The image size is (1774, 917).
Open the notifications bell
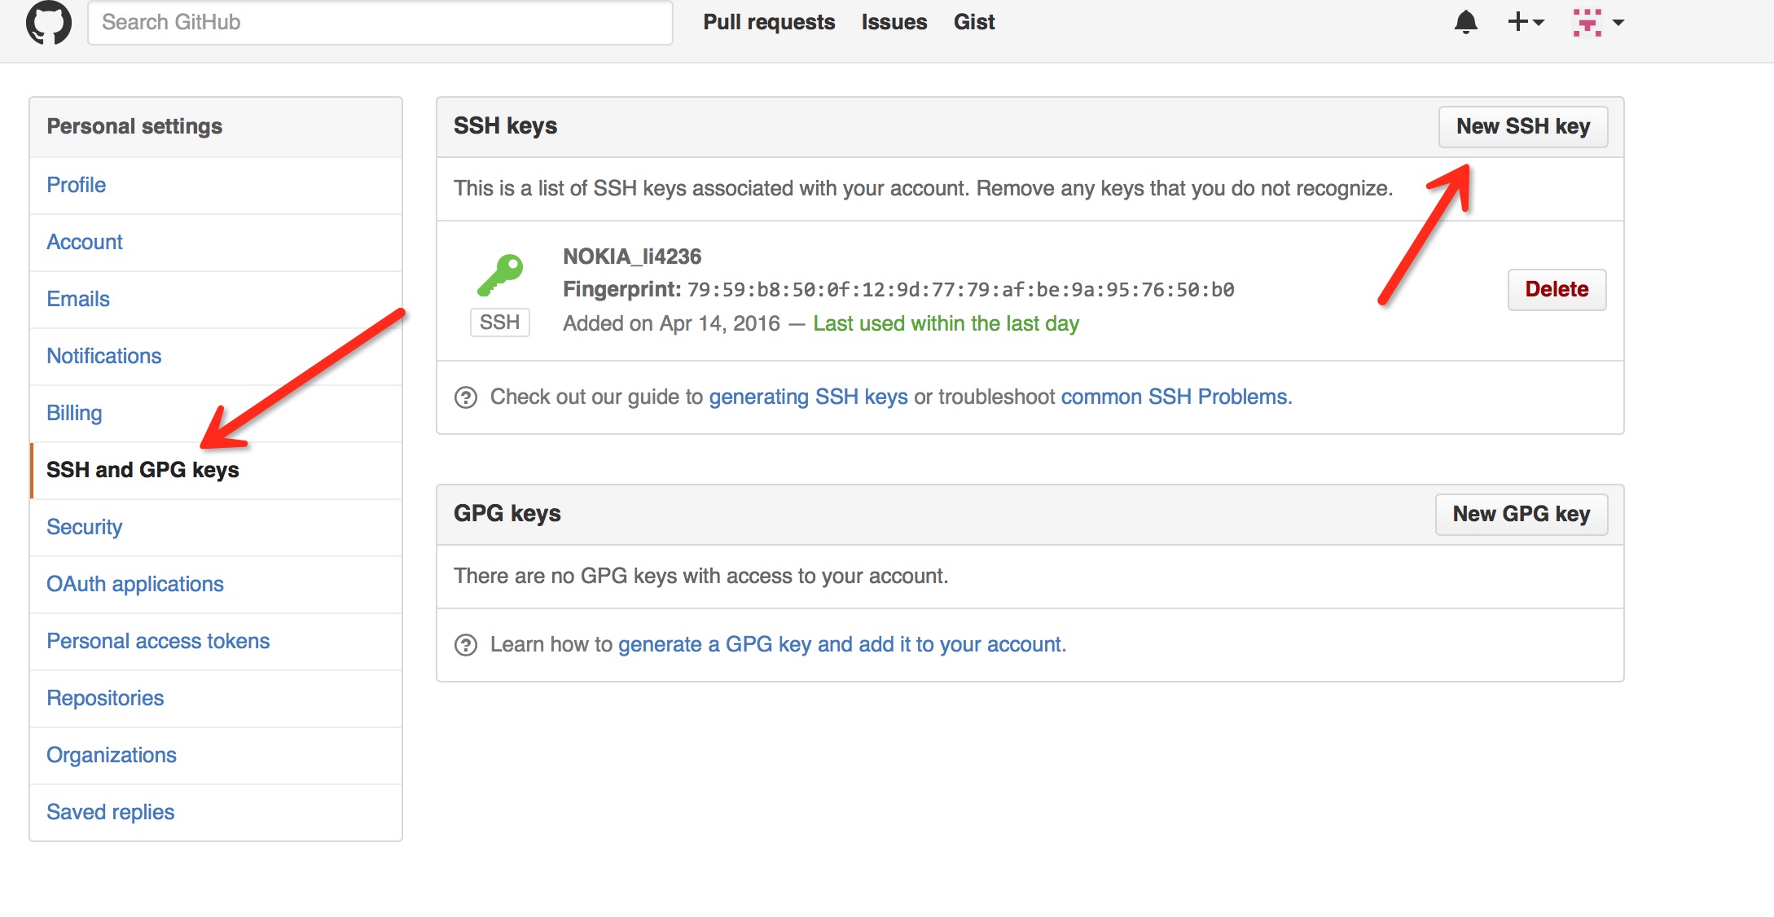1465,22
